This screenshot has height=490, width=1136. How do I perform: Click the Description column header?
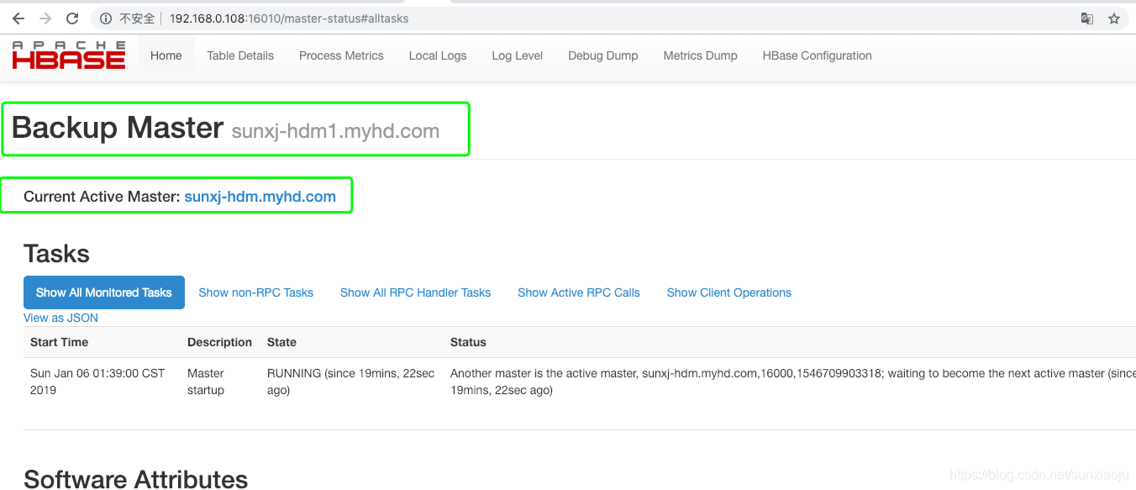(x=220, y=342)
